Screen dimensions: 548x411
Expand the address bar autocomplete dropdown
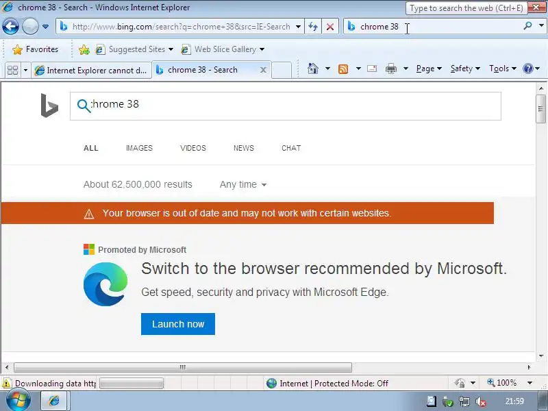(298, 27)
